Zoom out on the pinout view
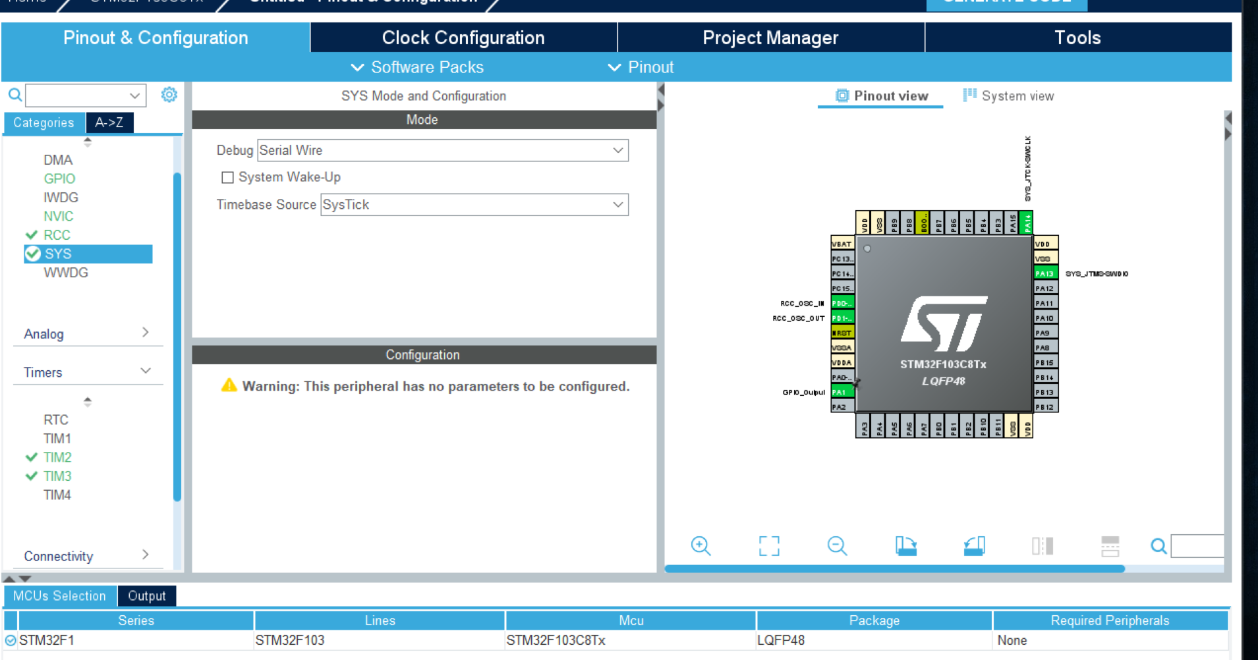 click(x=837, y=545)
